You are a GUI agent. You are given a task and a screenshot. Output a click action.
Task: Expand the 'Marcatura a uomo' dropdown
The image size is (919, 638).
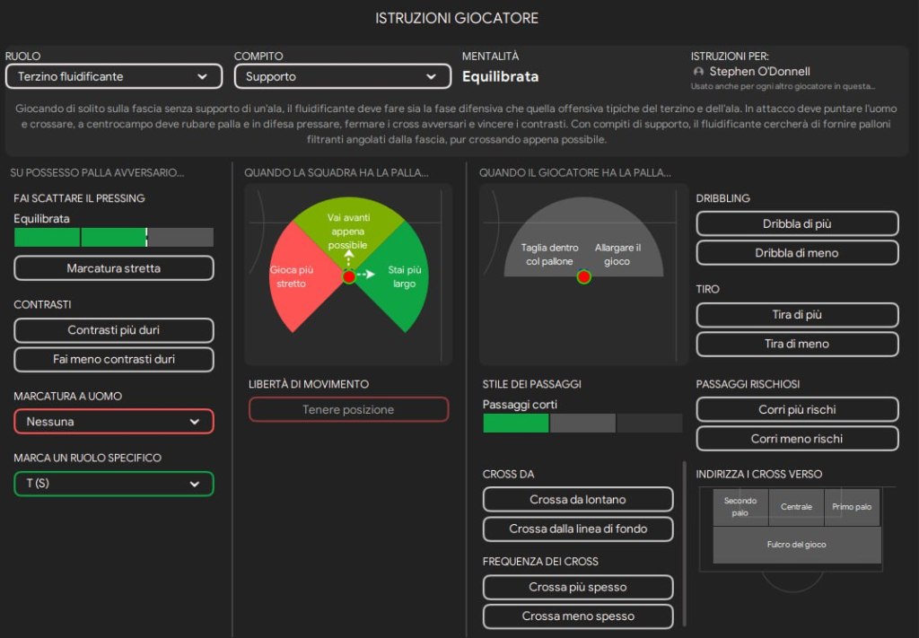click(114, 421)
